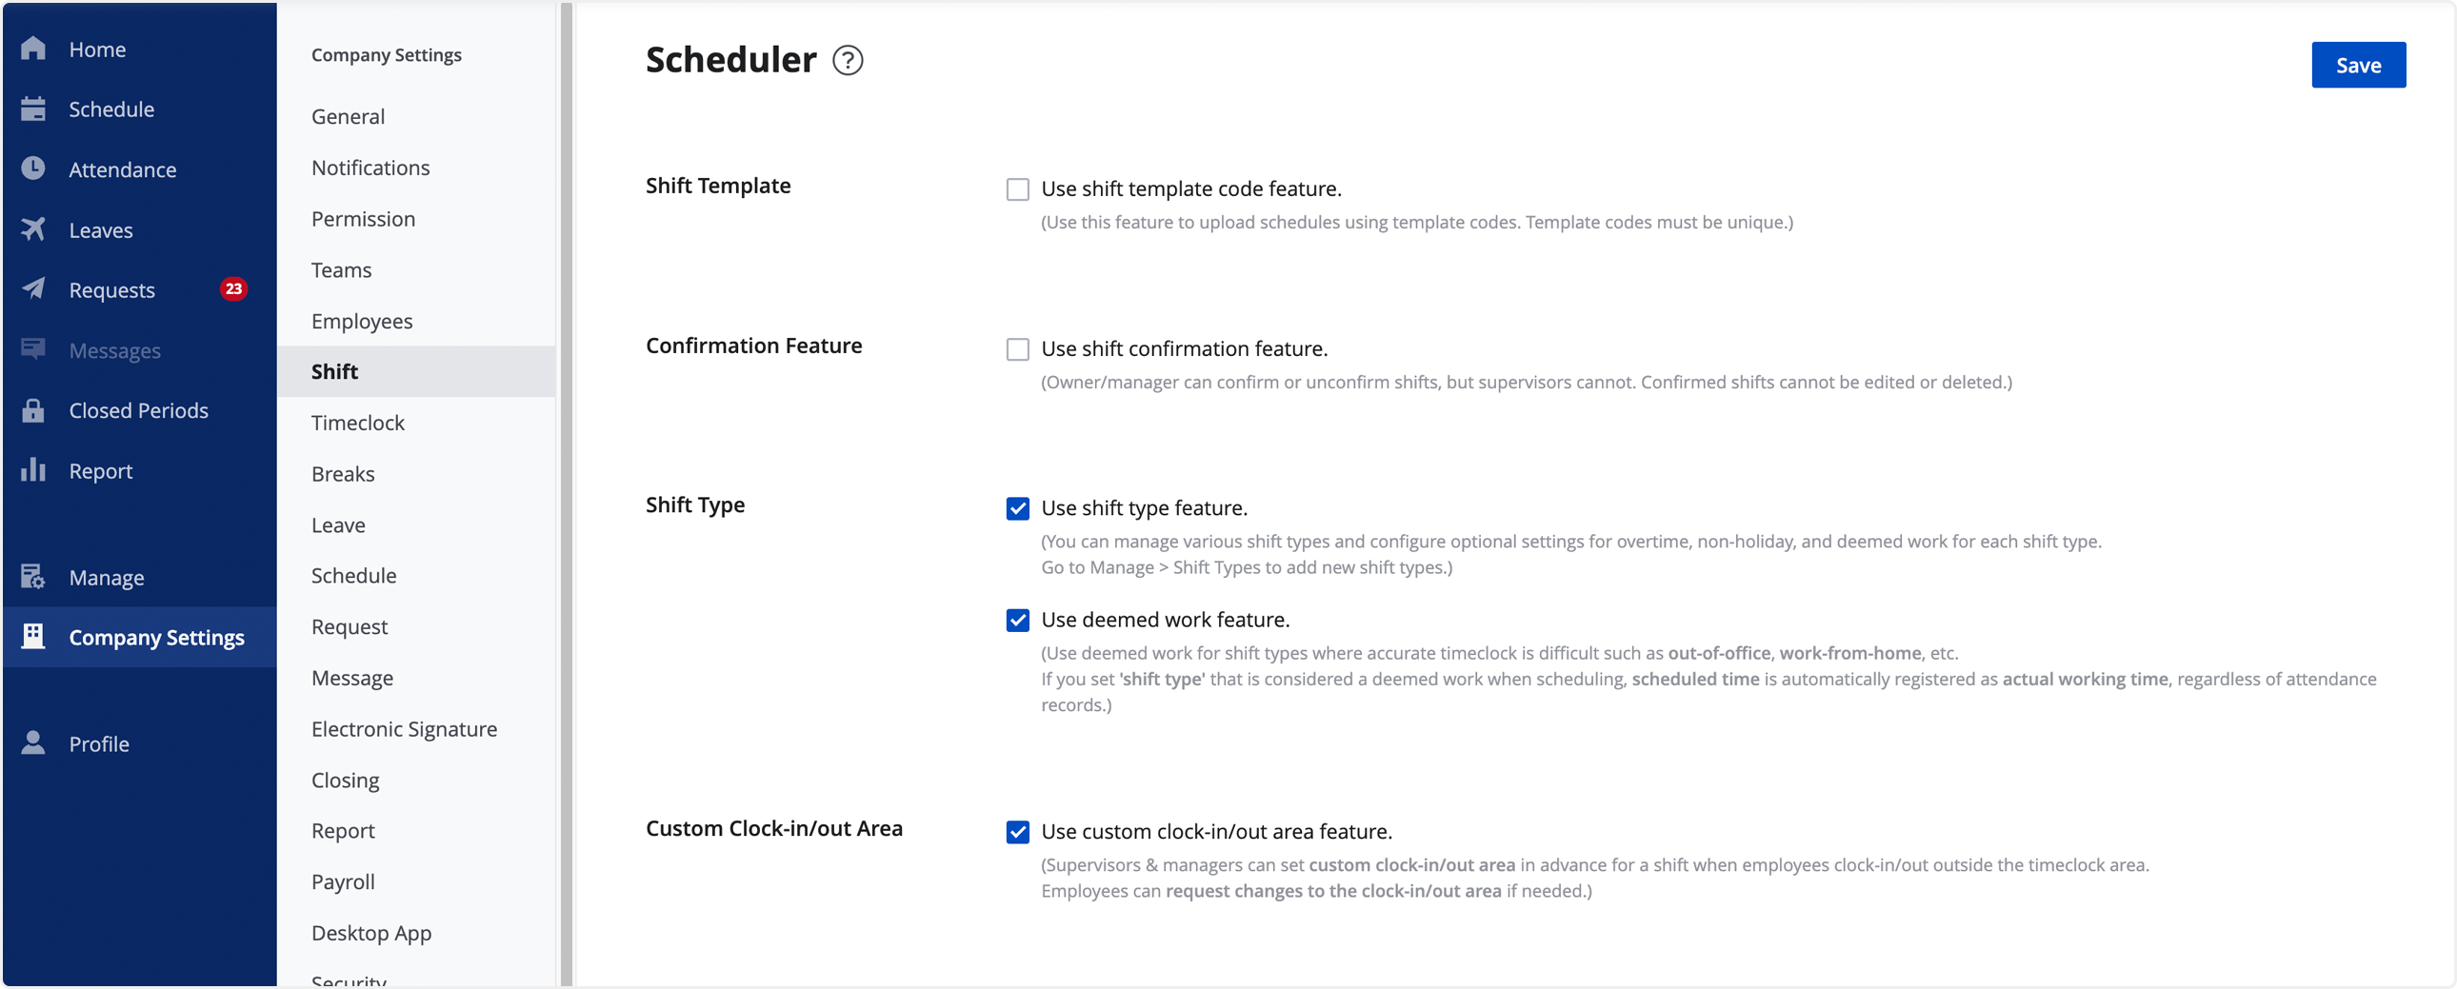The height and width of the screenshot is (989, 2457).
Task: Click the Requests paper plane icon
Action: click(x=33, y=289)
